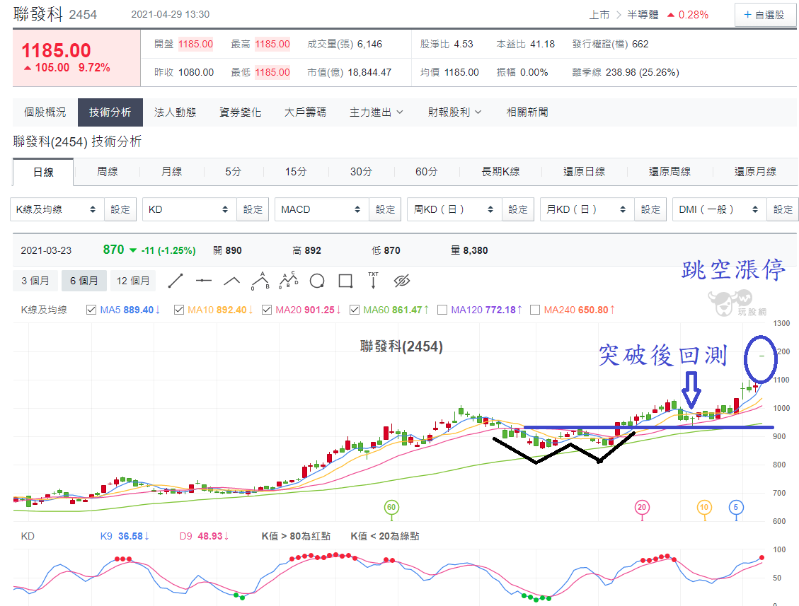This screenshot has width=799, height=606.
Task: Click the blue 5 MA marker
Action: pyautogui.click(x=736, y=507)
